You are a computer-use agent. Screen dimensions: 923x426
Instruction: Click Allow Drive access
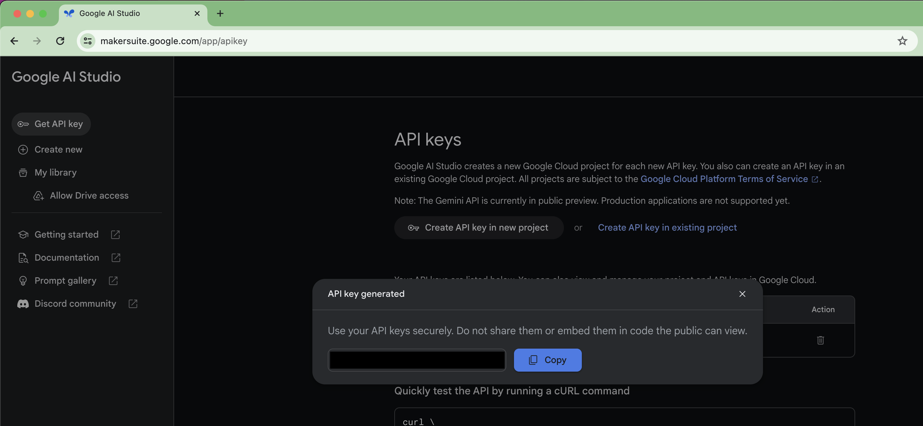coord(89,195)
